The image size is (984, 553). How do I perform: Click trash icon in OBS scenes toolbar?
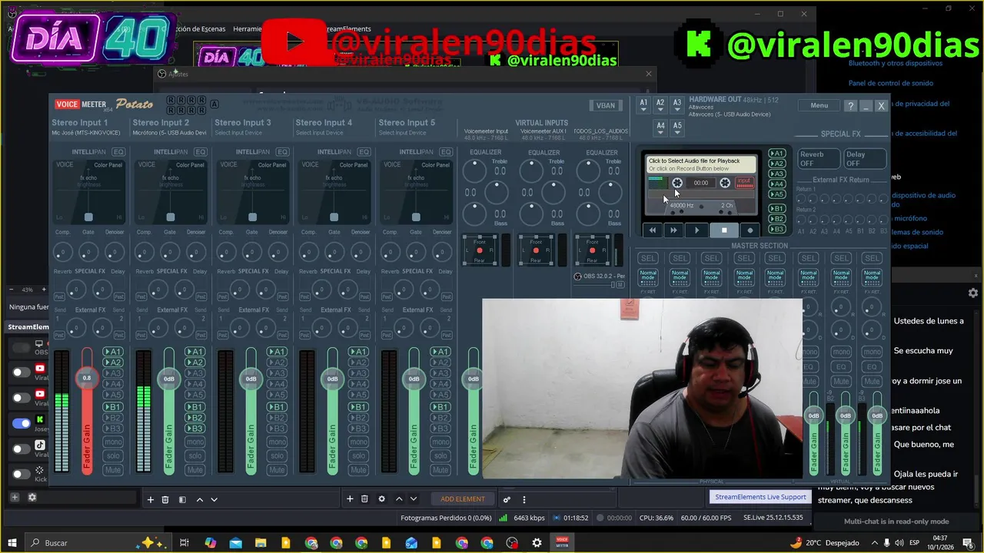tap(165, 499)
